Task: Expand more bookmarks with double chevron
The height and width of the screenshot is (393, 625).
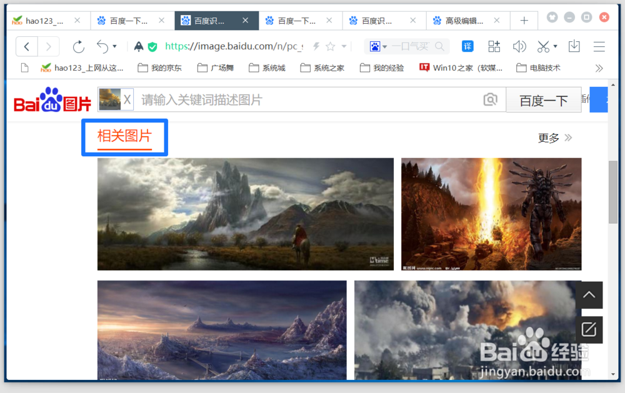Action: [599, 69]
